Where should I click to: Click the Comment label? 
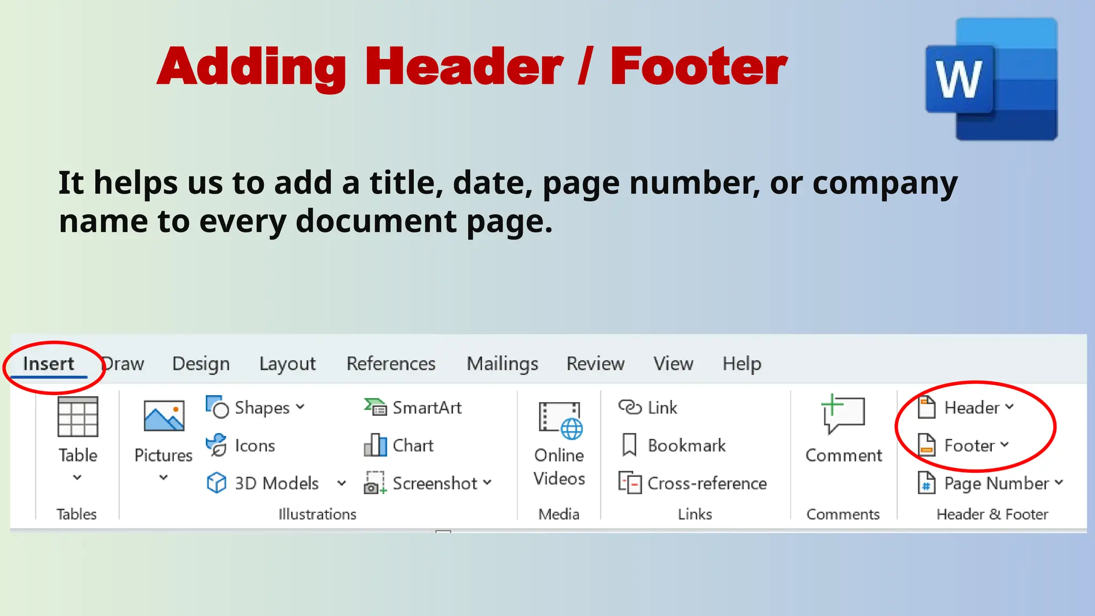844,455
